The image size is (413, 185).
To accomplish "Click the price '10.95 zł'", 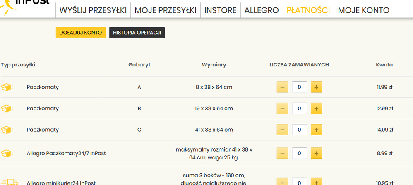I will pyautogui.click(x=384, y=183).
